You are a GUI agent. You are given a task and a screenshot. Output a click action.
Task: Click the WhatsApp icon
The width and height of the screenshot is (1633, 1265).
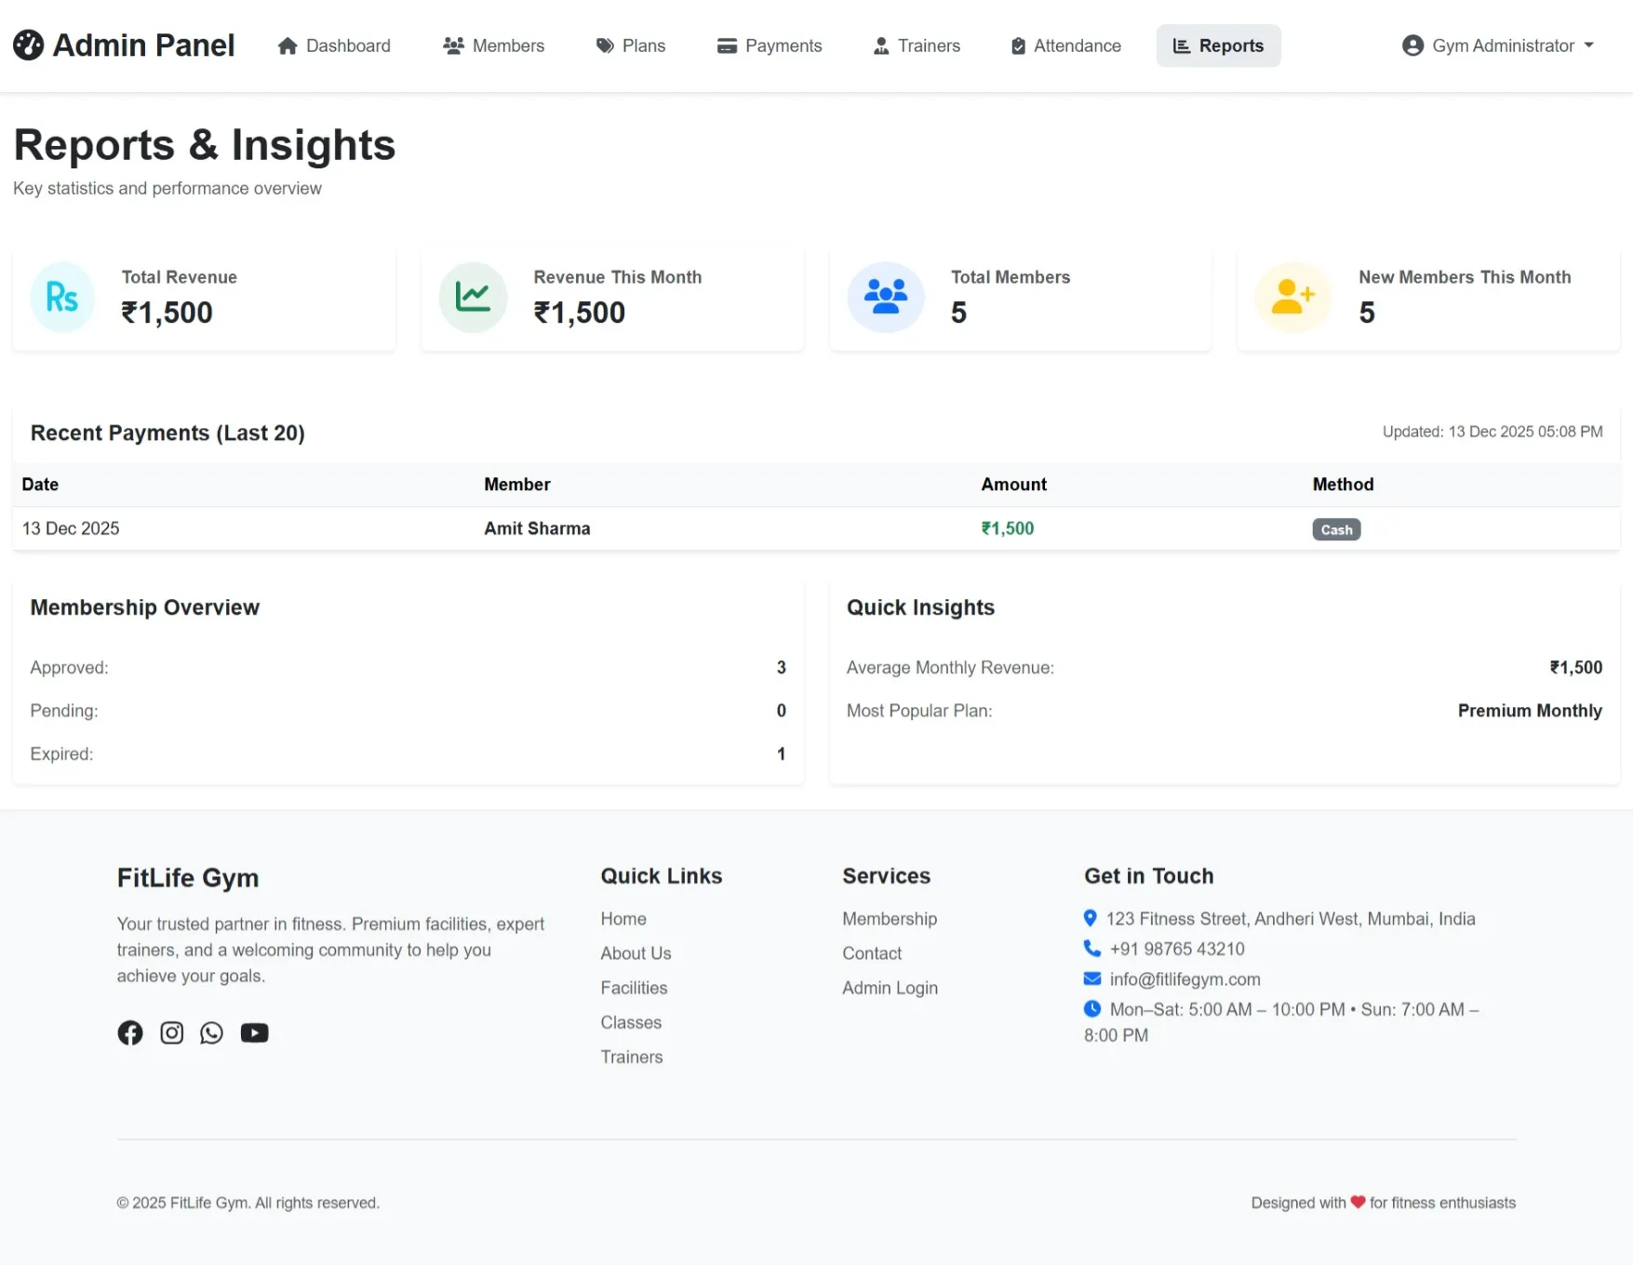[x=211, y=1032]
